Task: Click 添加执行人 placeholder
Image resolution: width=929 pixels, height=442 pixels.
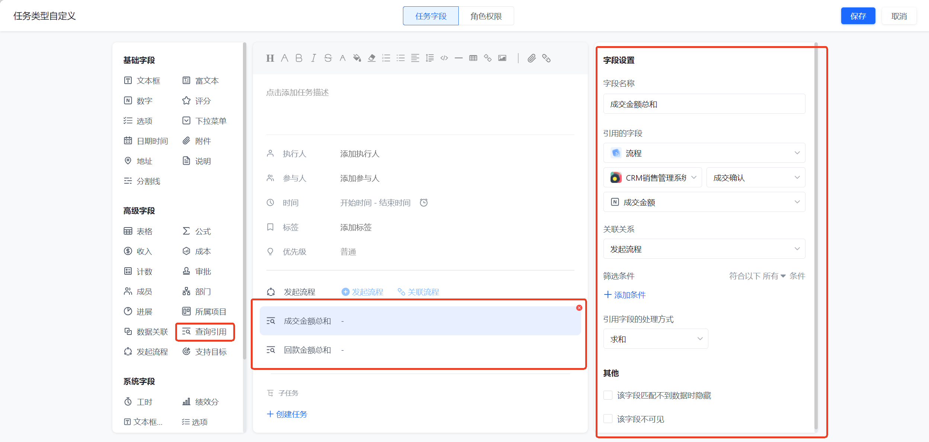Action: click(359, 154)
